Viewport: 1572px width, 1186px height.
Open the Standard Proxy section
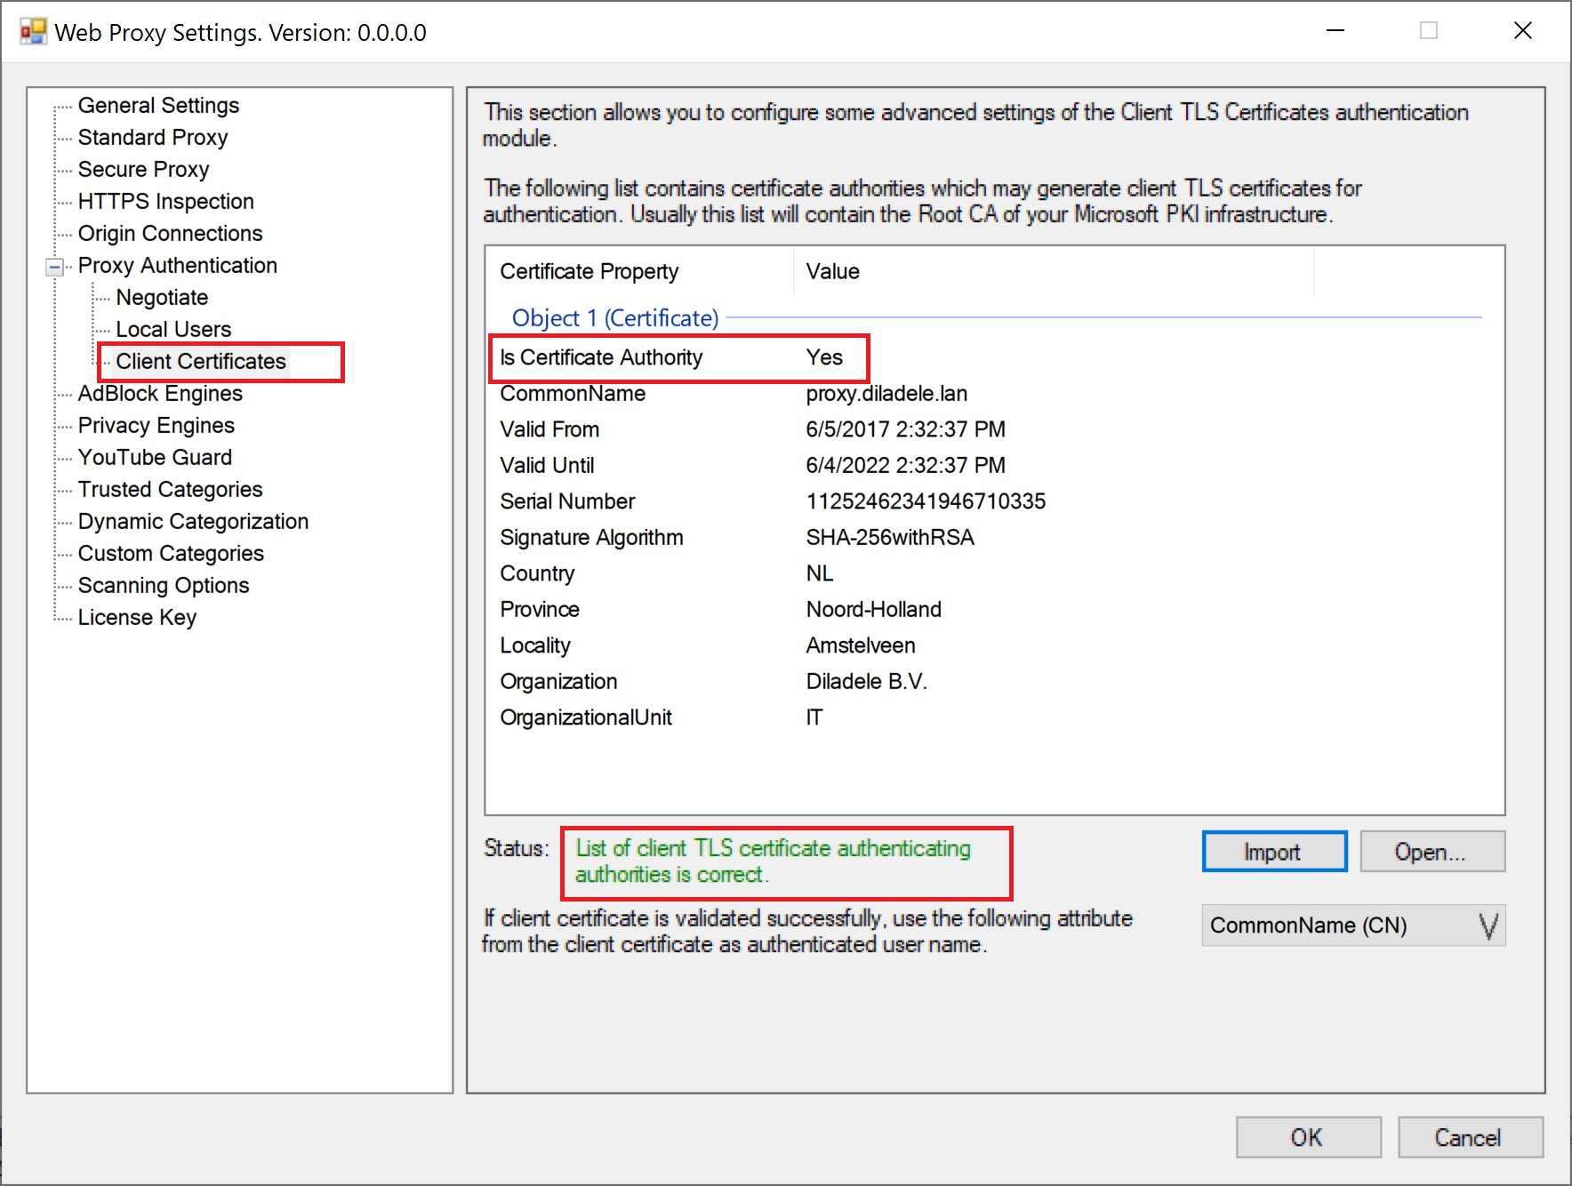[153, 138]
